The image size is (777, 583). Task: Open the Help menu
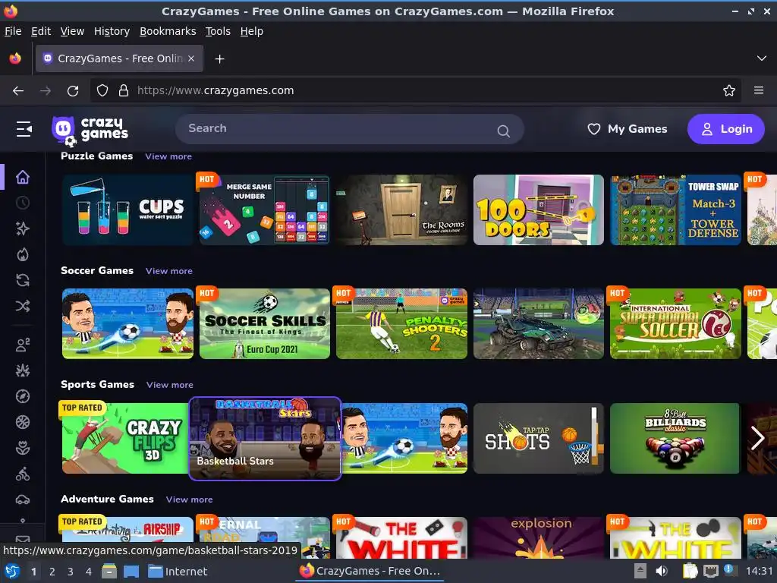(251, 31)
